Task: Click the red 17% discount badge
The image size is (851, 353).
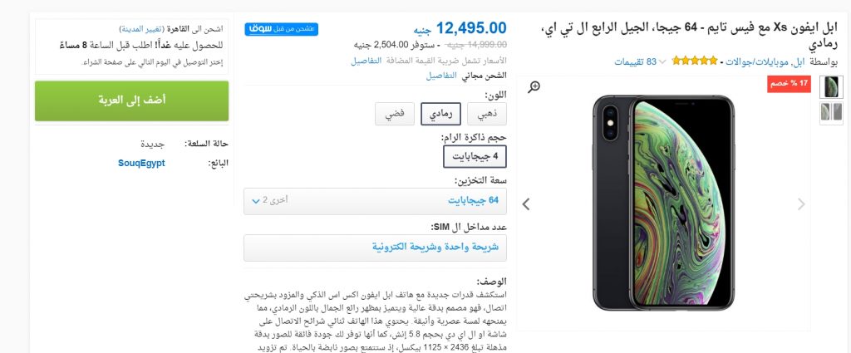Action: (x=788, y=84)
